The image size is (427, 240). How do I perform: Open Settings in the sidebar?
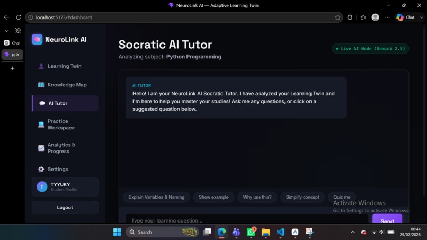click(x=65, y=169)
